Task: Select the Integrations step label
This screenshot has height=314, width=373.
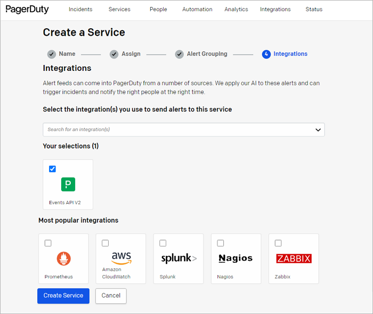Action: (x=290, y=54)
